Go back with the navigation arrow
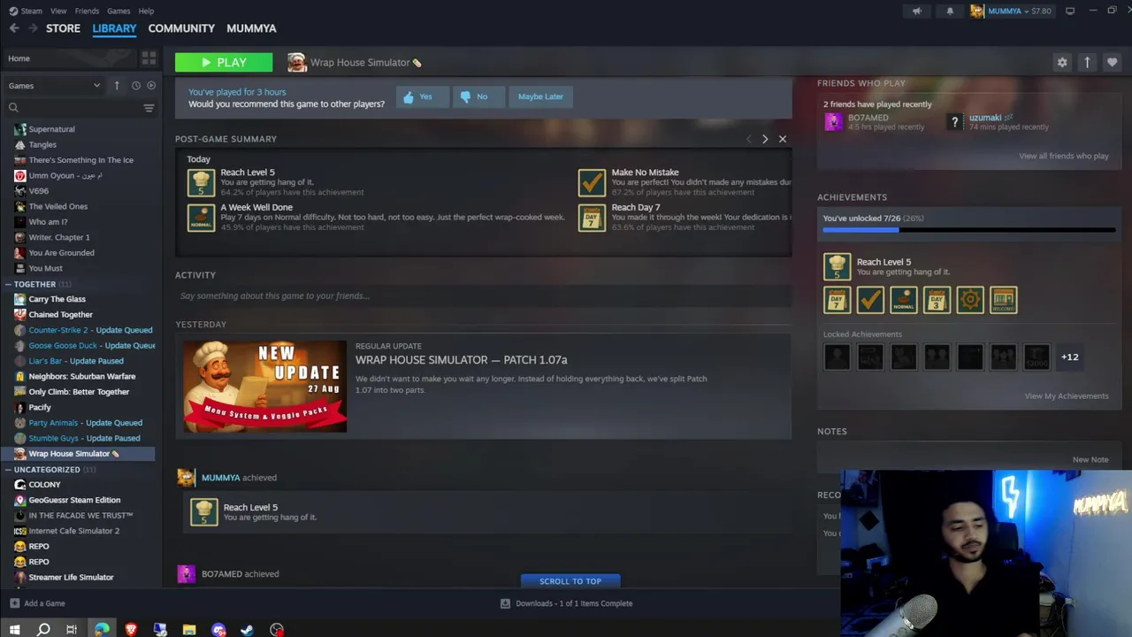1132x637 pixels. click(x=14, y=28)
